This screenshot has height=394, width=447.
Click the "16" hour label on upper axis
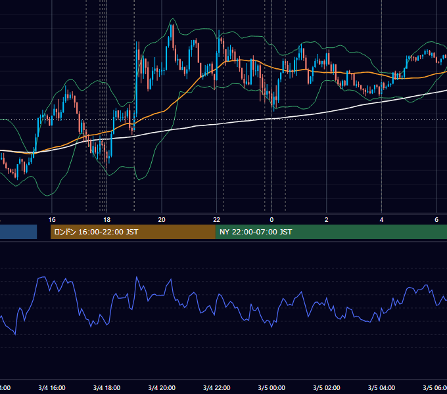coord(52,220)
